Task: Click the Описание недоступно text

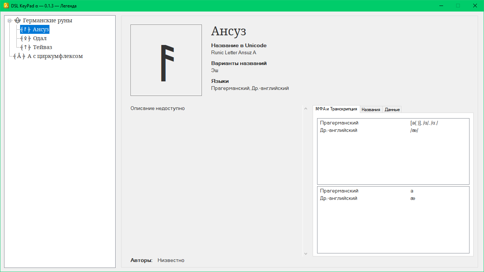Action: pos(158,108)
